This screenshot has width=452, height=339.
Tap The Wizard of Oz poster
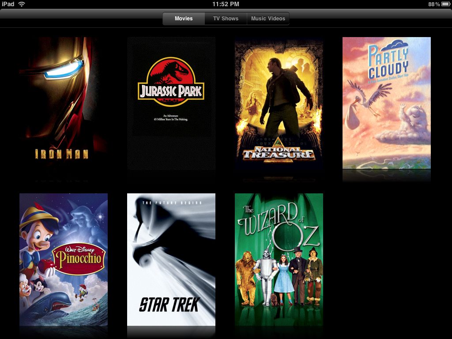point(279,260)
